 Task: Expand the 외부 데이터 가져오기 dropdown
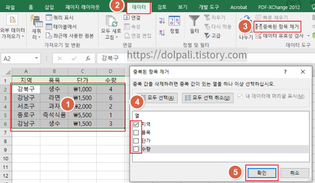pos(23,37)
